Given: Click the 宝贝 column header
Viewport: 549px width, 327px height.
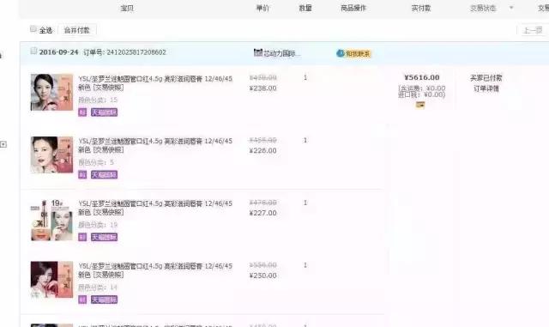Looking at the screenshot, I should (127, 8).
